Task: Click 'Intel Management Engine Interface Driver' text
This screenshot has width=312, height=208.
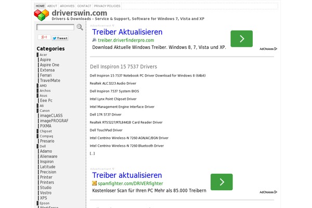Action: tap(122, 107)
